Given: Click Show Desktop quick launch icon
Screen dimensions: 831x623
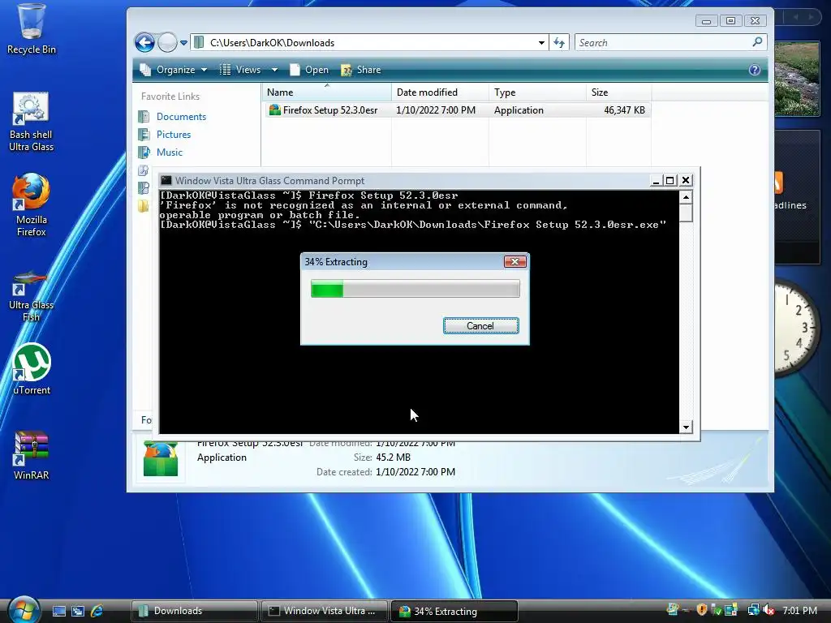Looking at the screenshot, I should [58, 611].
